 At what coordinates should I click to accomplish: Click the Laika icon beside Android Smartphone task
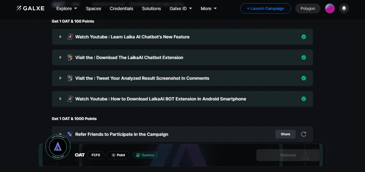click(x=70, y=99)
